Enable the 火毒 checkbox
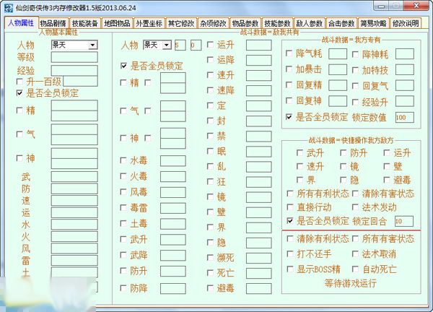This screenshot has width=433, height=312. 123,176
